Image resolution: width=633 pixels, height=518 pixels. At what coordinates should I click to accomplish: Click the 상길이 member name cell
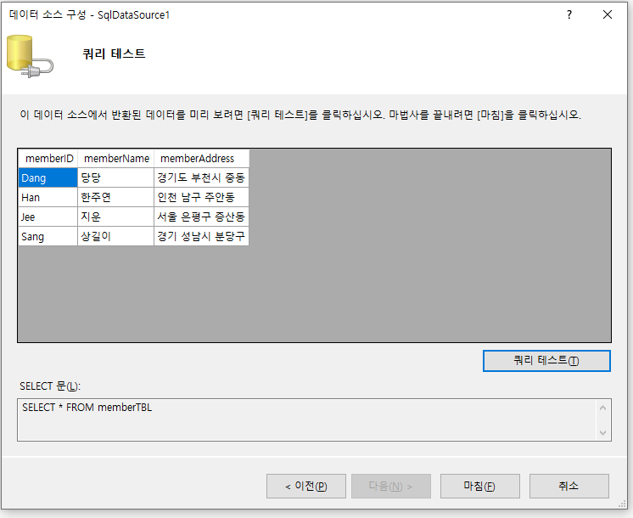click(x=116, y=236)
